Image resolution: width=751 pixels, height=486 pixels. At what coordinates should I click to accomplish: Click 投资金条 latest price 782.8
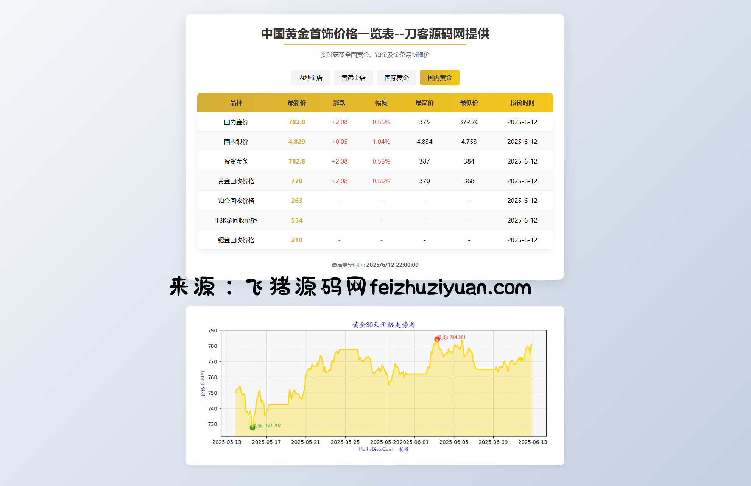(x=297, y=161)
